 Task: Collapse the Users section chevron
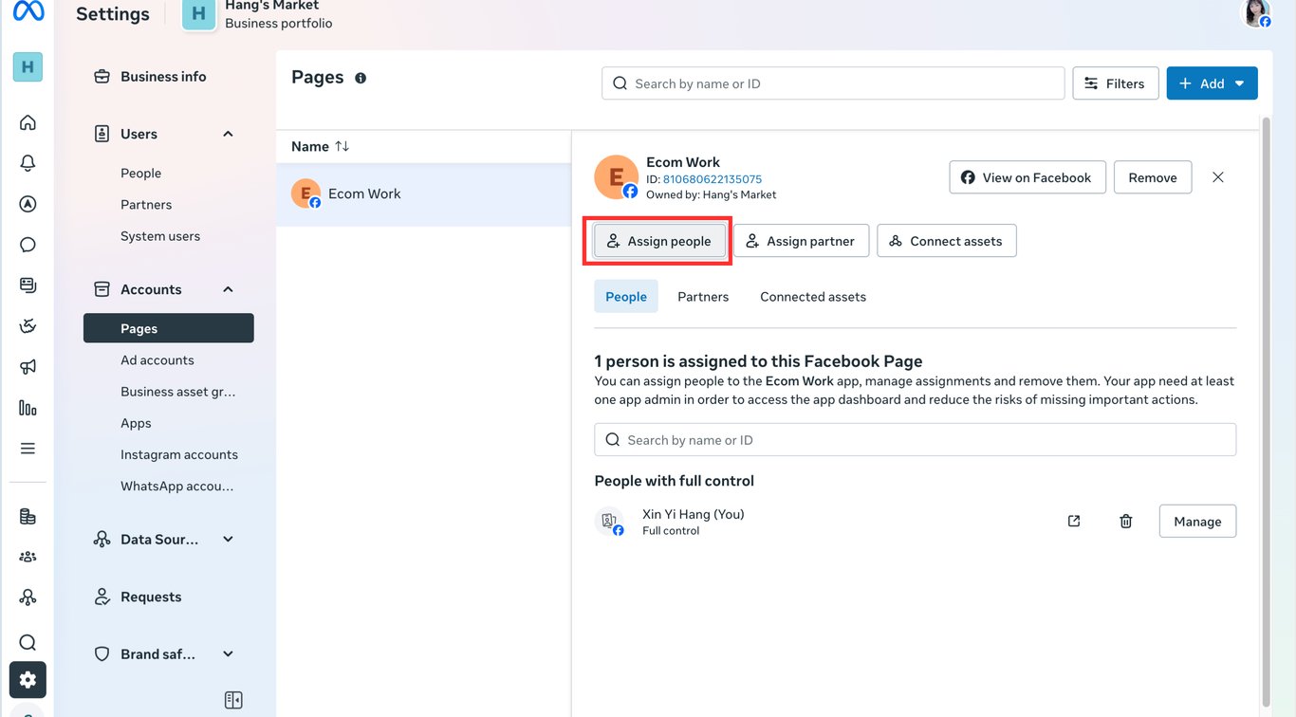(x=228, y=134)
